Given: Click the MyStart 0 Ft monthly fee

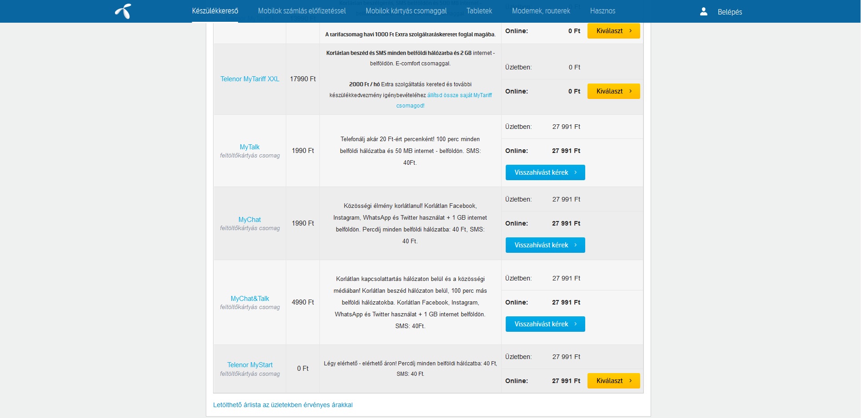Looking at the screenshot, I should tap(303, 369).
